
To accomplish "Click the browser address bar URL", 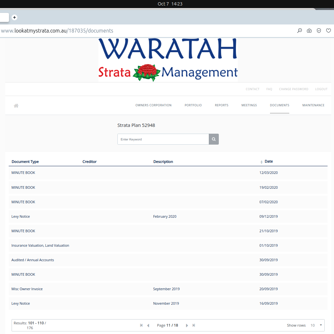I will coord(57,31).
